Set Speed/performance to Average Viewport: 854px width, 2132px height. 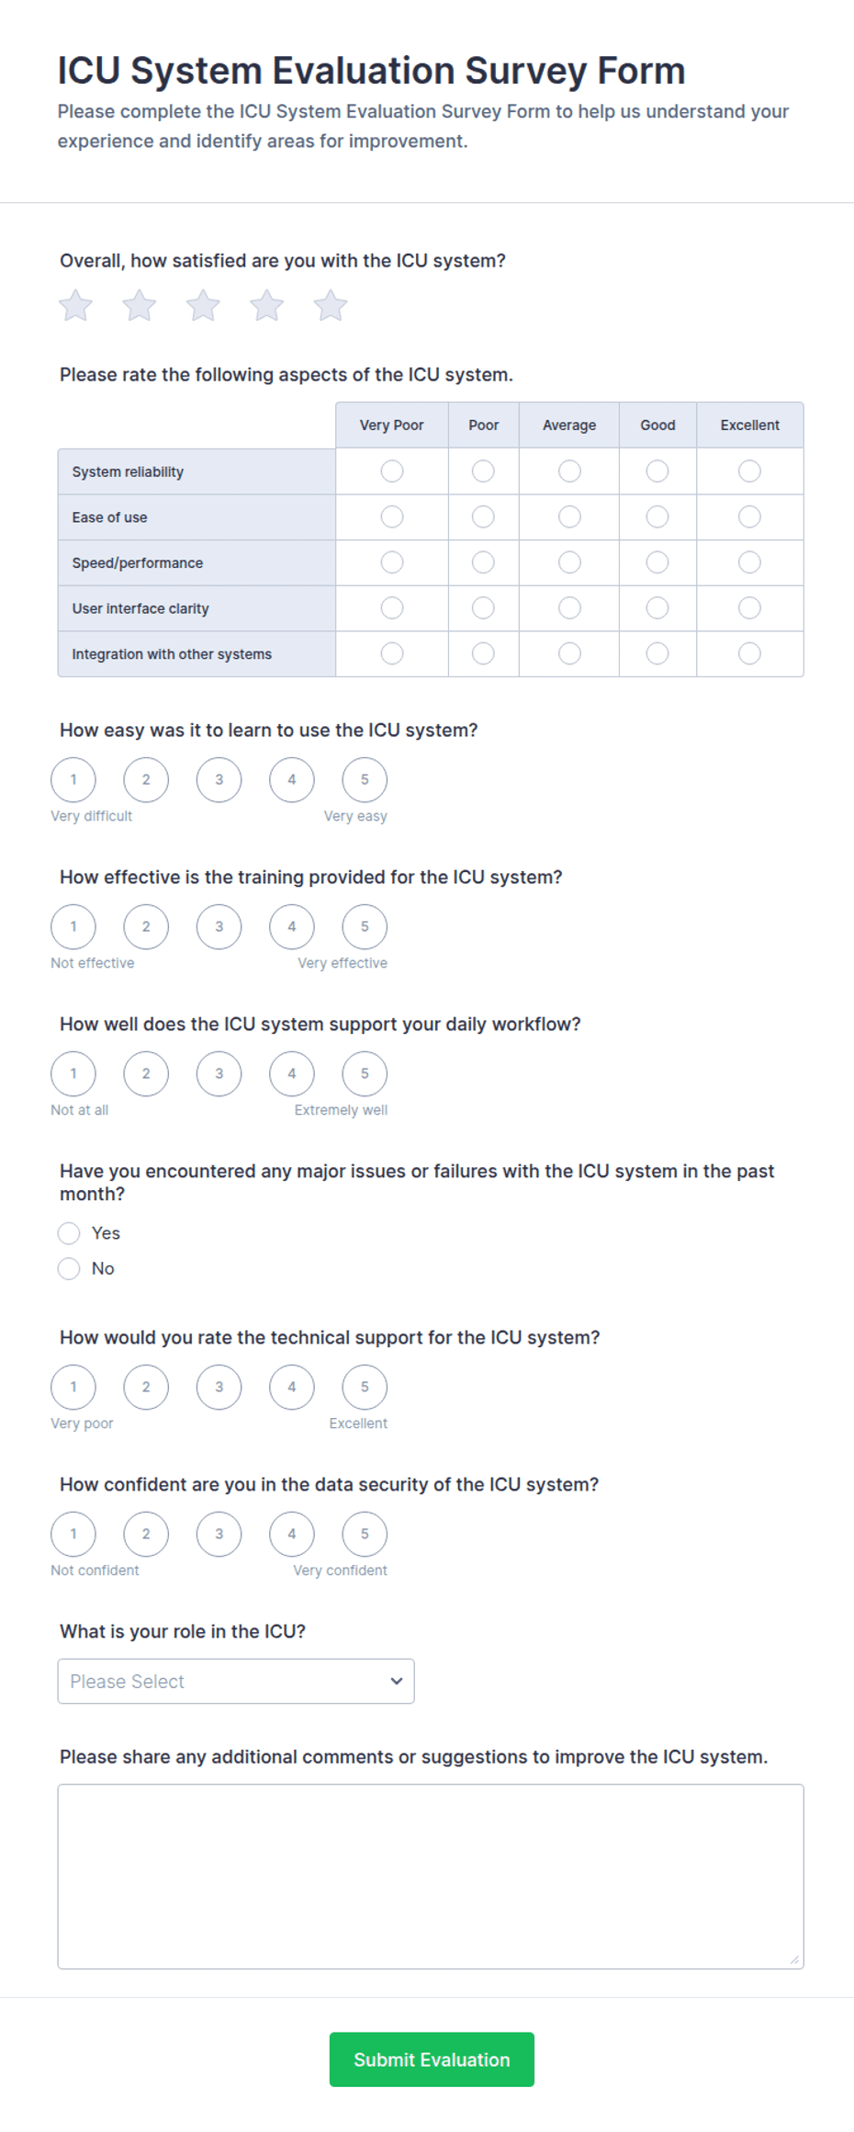click(x=569, y=562)
